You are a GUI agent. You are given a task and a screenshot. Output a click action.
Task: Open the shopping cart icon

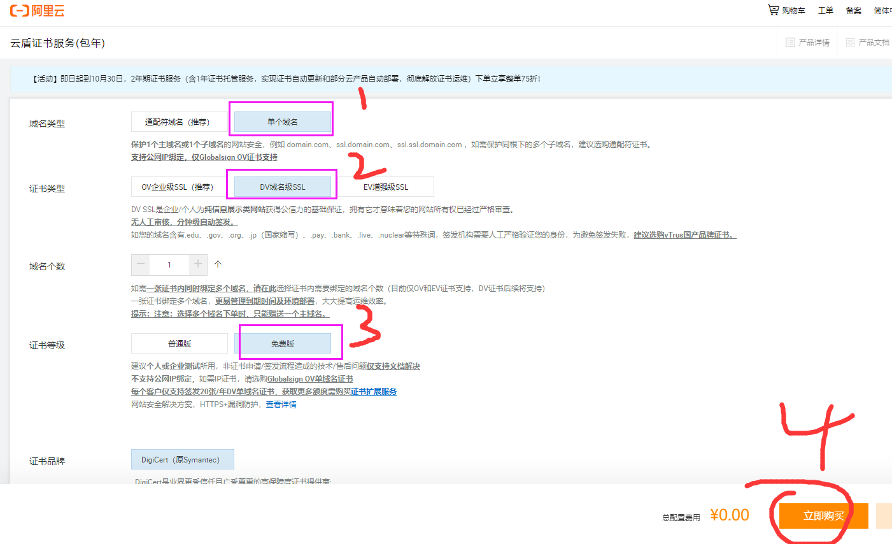tap(773, 10)
